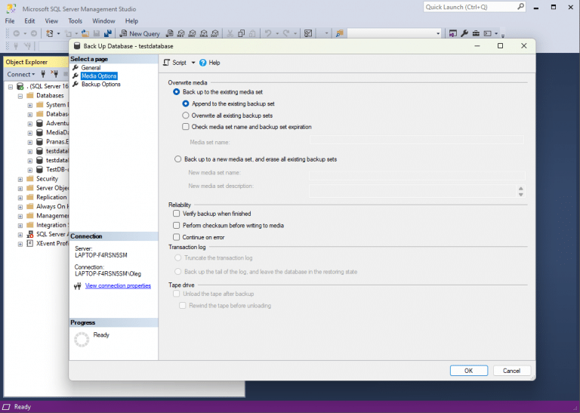Click the Find in Files icon near combo box
Image resolution: width=580 pixels, height=413 pixels.
340,34
